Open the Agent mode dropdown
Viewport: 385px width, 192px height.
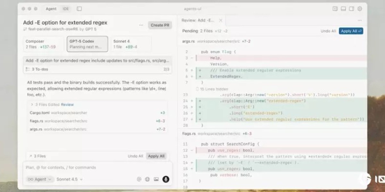(40, 179)
